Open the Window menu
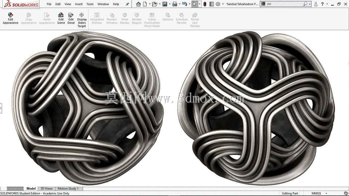 point(103,4)
